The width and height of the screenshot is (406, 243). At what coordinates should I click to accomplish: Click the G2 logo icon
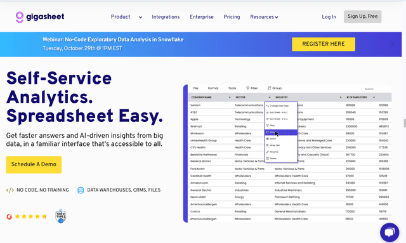(x=10, y=216)
